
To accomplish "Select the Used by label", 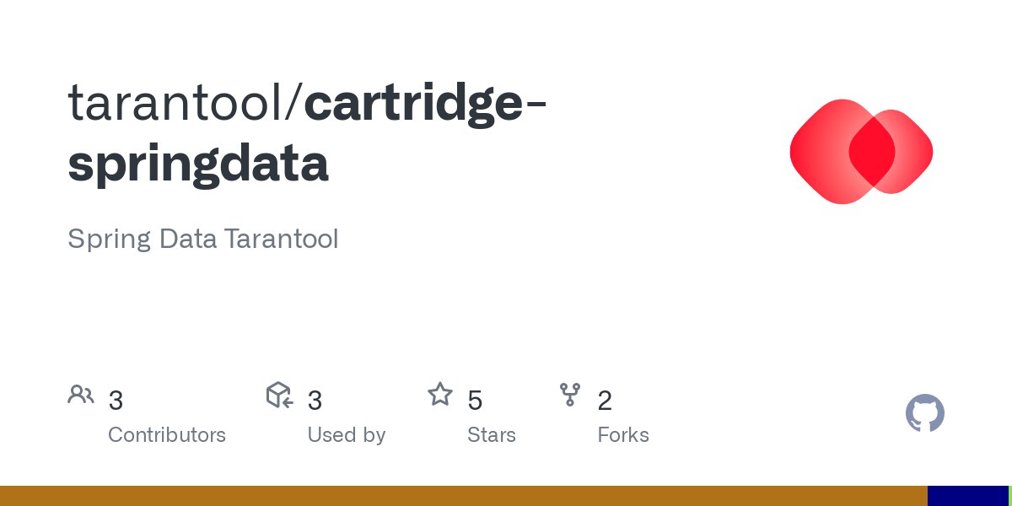I will [347, 435].
